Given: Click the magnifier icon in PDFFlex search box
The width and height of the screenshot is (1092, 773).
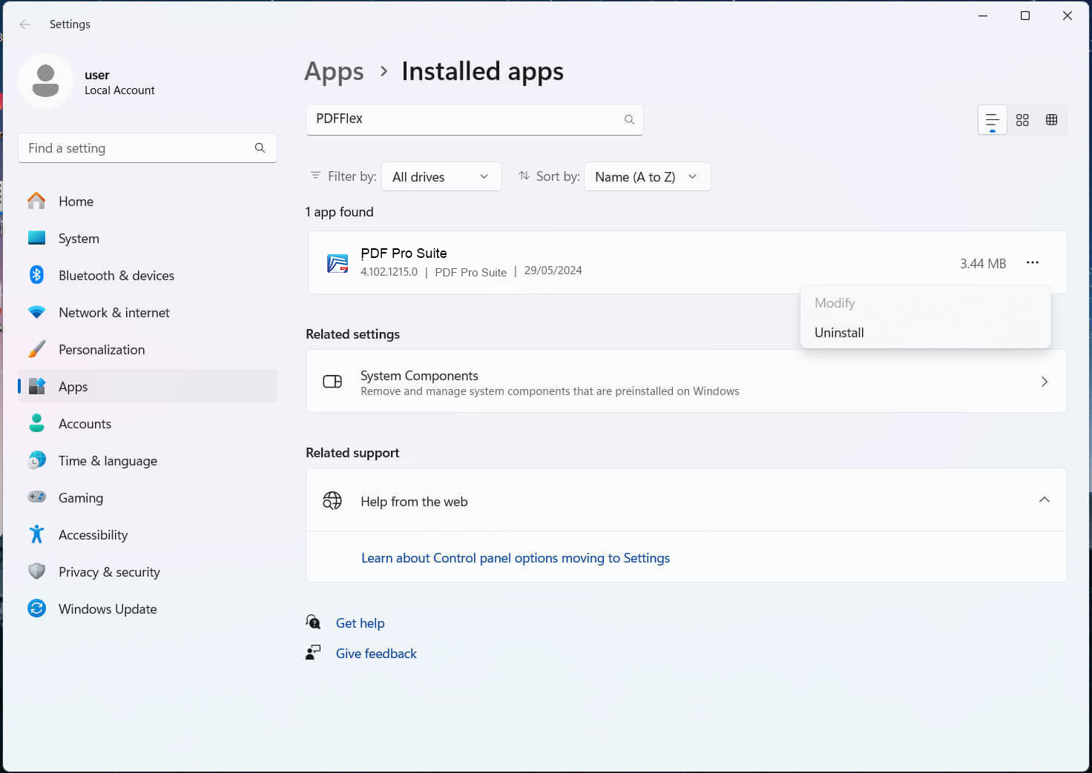Looking at the screenshot, I should (x=629, y=119).
